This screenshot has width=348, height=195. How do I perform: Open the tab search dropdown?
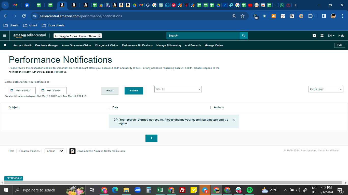click(5, 5)
